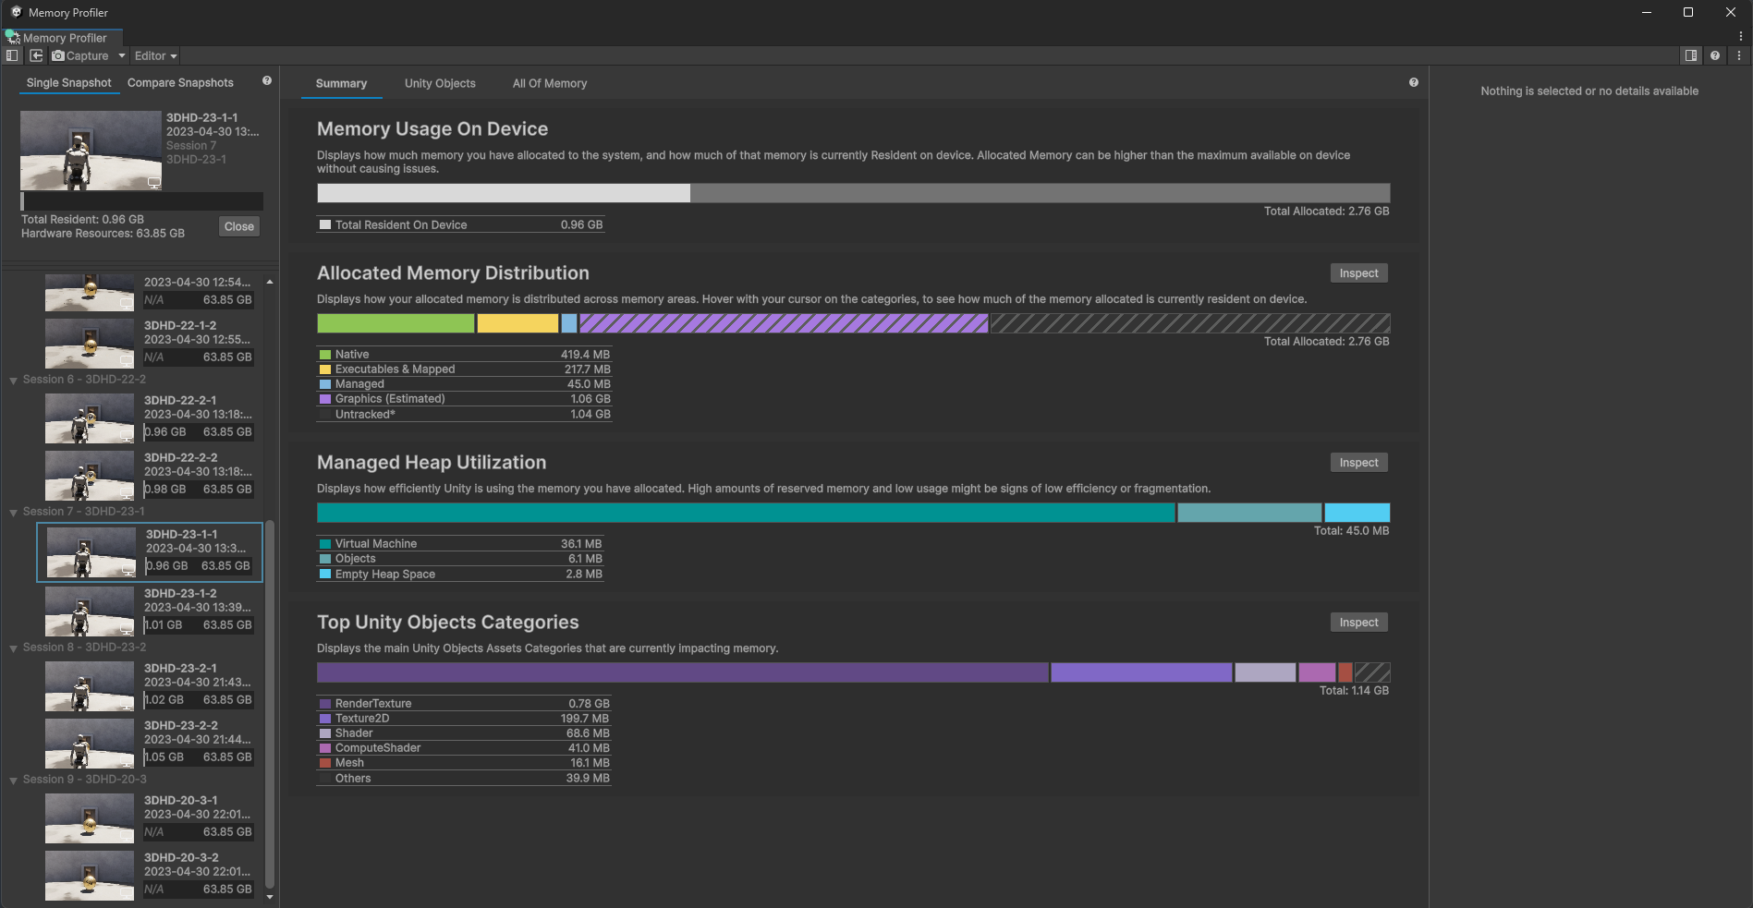Switch to Compare Snapshots mode

coord(180,82)
